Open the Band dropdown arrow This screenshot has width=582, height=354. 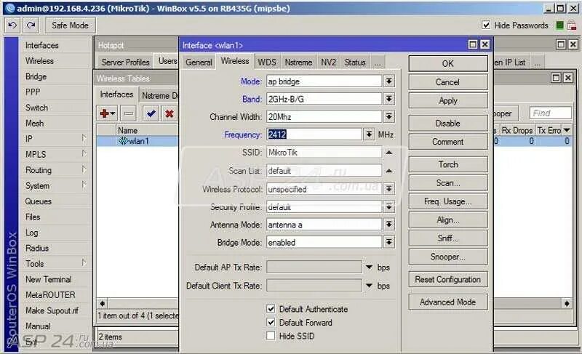click(388, 99)
